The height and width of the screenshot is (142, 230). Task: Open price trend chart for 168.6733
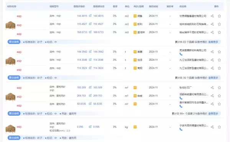(x=90, y=32)
